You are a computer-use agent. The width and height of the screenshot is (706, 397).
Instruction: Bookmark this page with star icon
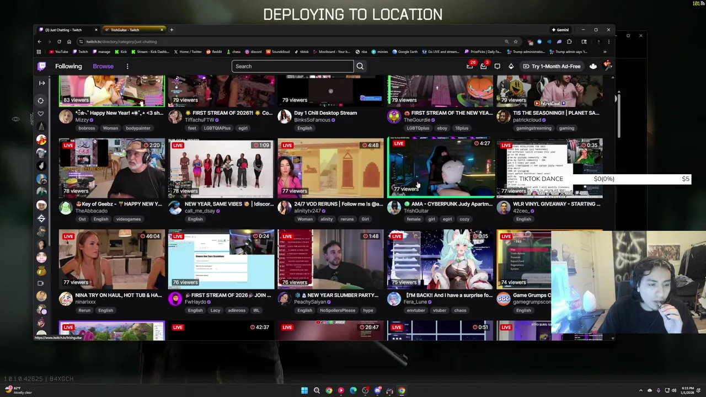click(x=516, y=41)
